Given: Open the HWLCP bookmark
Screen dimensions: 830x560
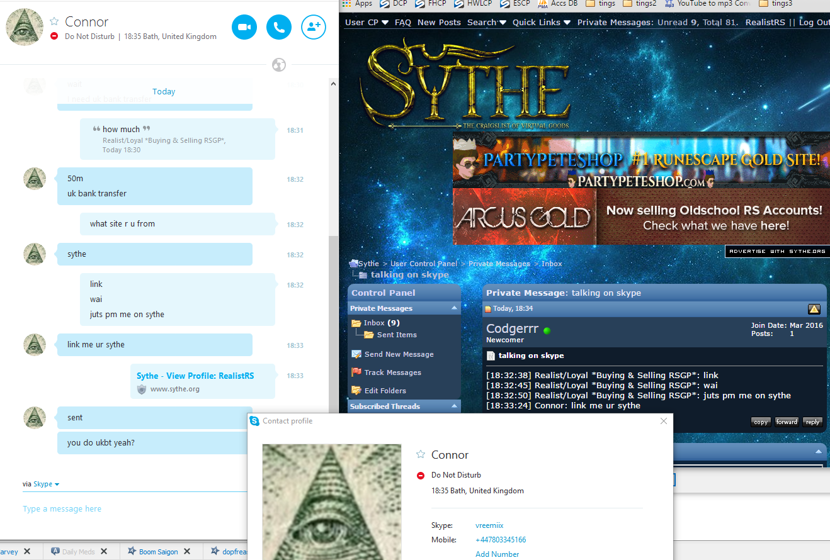Looking at the screenshot, I should pos(473,3).
